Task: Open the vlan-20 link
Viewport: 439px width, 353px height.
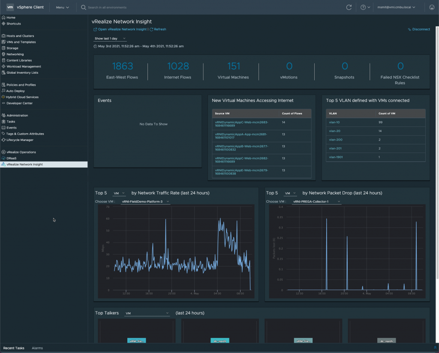Action: point(334,131)
